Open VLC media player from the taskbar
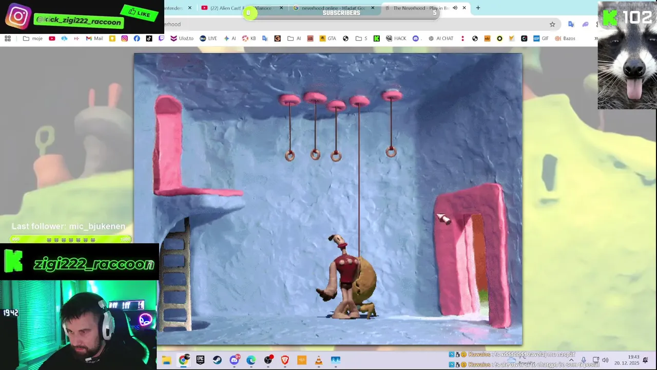 pos(319,360)
